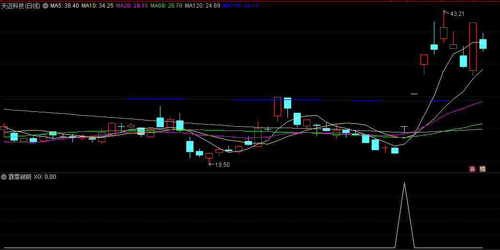Select the magenta MA20: 29.18 label
Screen dimensions: 500x250
(132, 6)
